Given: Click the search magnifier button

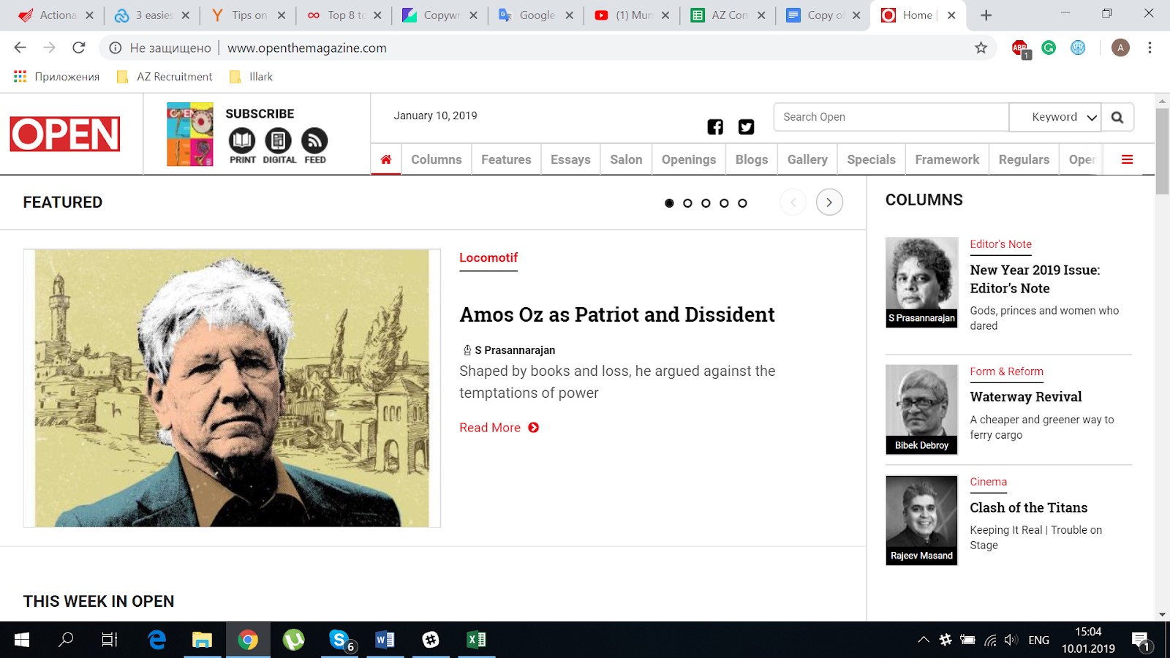Looking at the screenshot, I should point(1117,117).
